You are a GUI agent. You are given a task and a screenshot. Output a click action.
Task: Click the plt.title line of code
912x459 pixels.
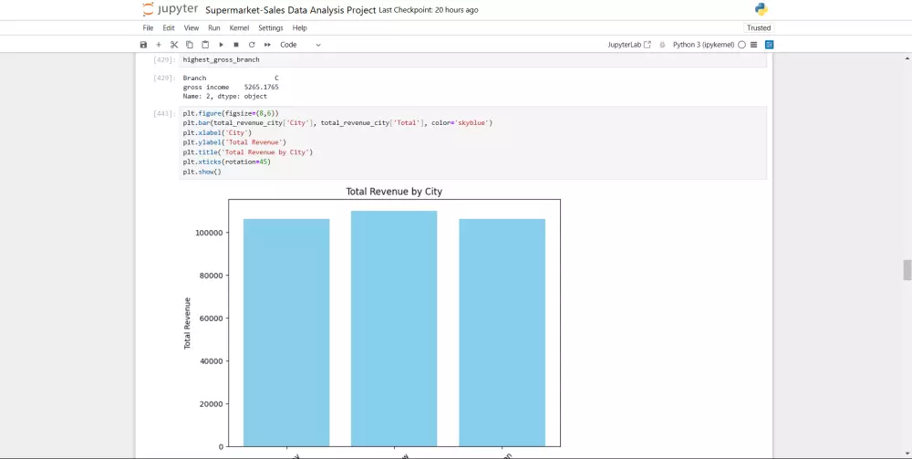pos(248,152)
